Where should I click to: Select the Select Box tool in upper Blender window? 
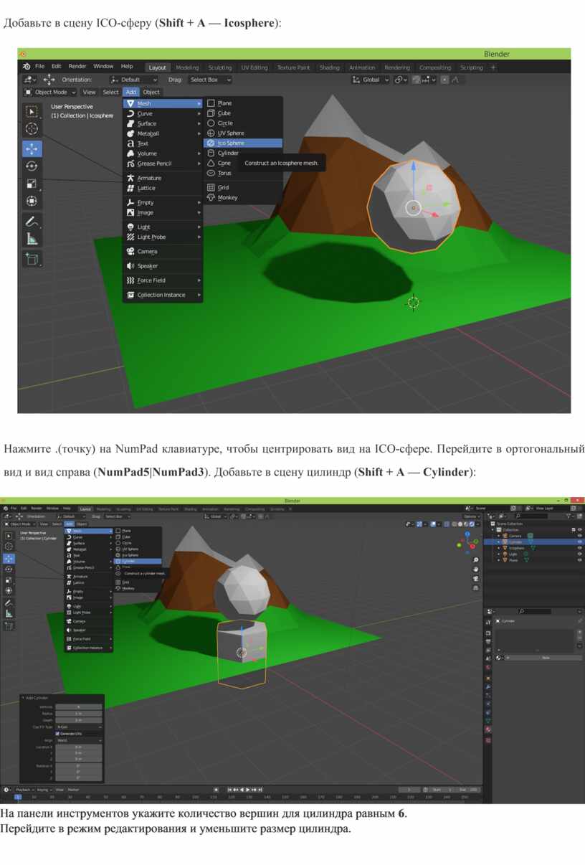pyautogui.click(x=32, y=111)
